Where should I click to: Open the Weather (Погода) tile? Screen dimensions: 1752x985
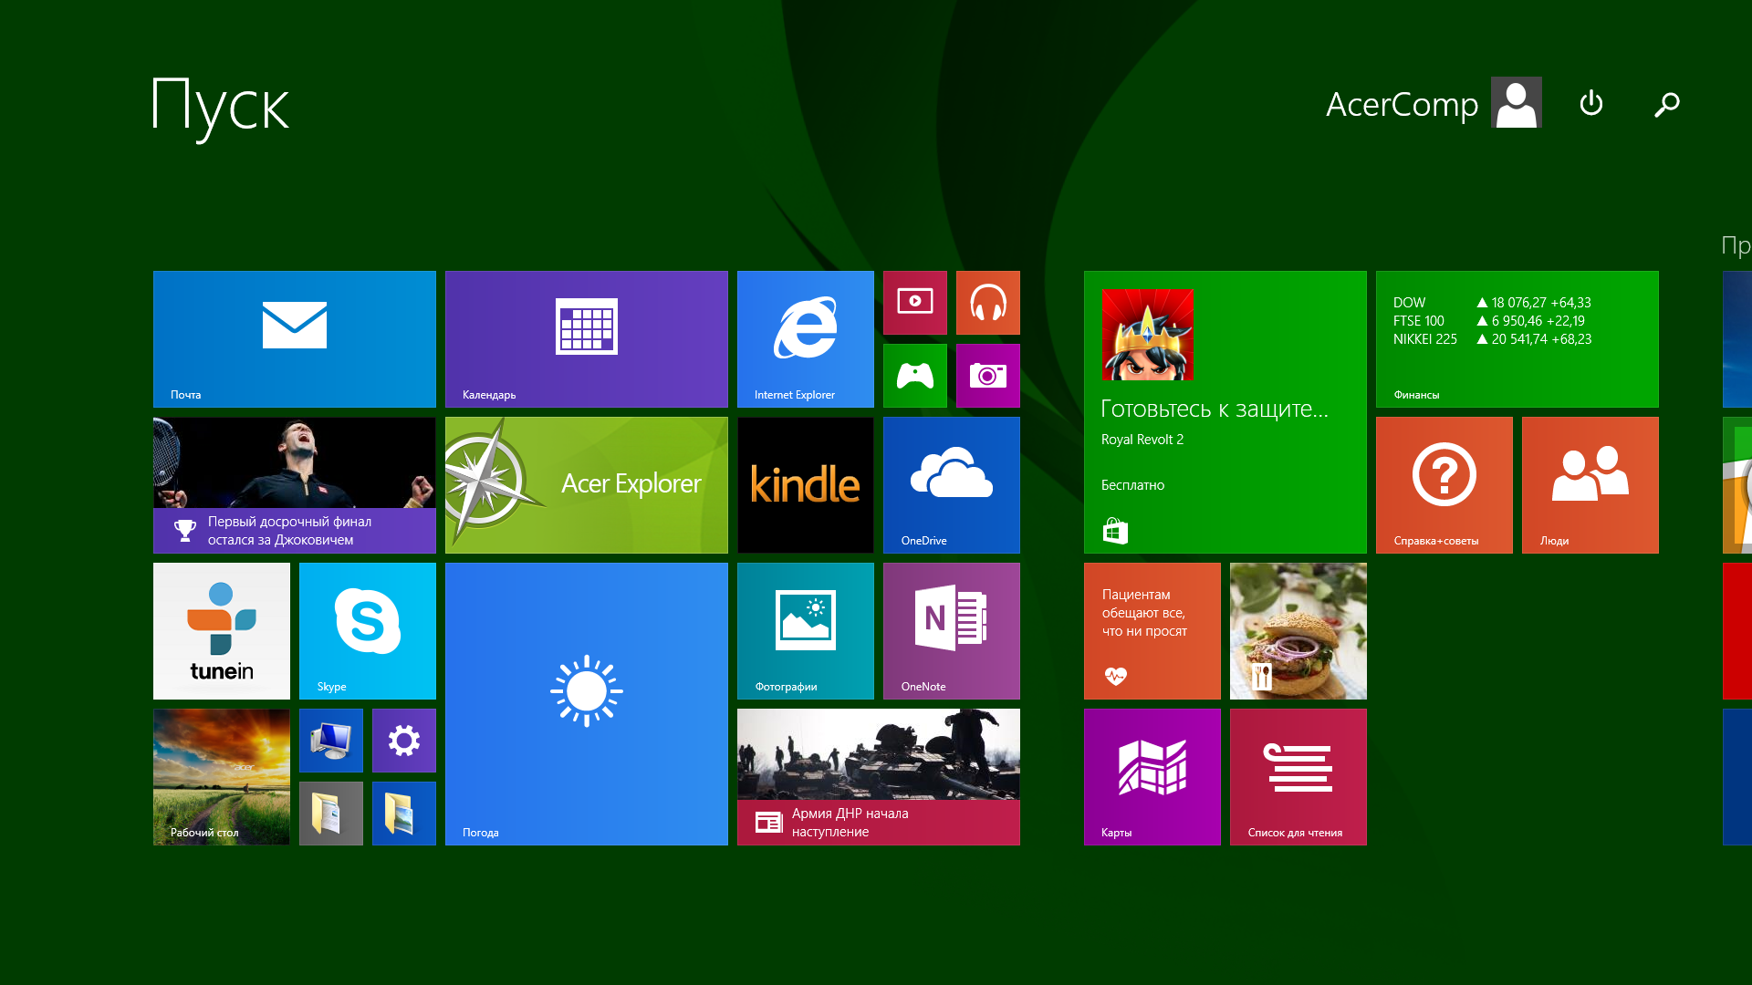586,703
